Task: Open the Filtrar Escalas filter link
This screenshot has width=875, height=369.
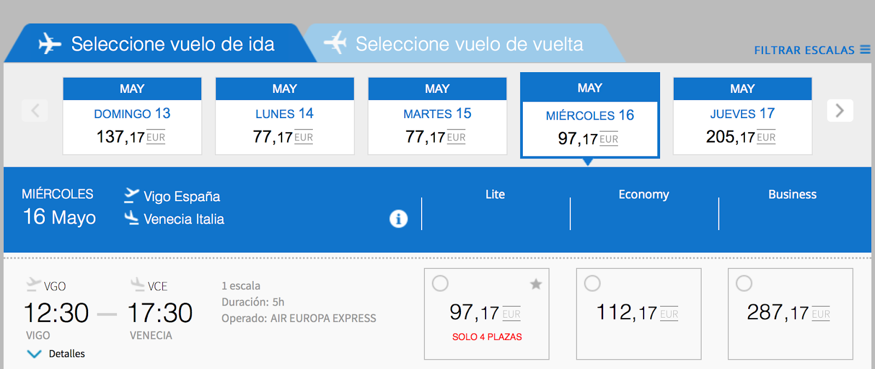Action: pyautogui.click(x=804, y=50)
